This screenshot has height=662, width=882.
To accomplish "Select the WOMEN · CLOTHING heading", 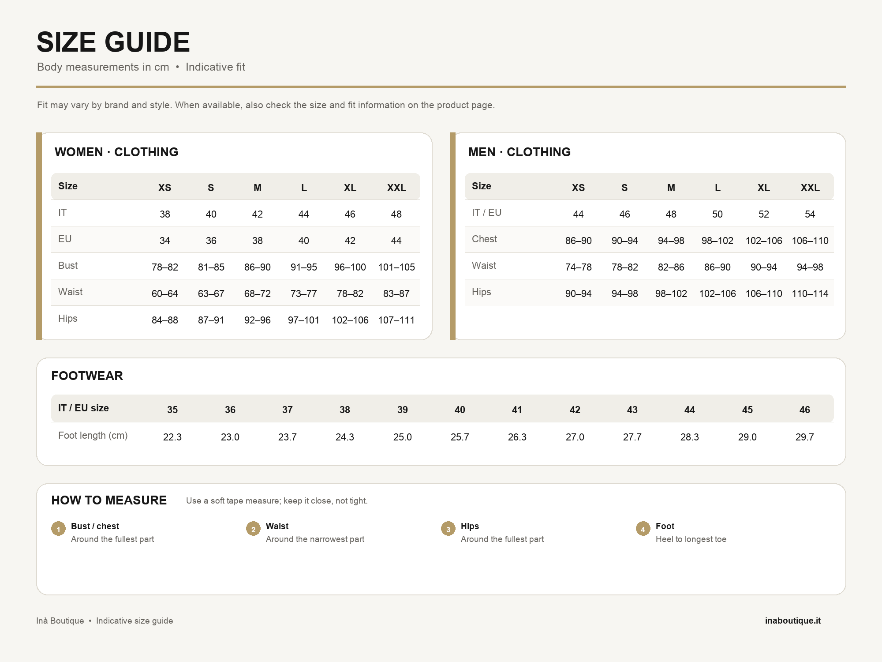I will coord(116,152).
